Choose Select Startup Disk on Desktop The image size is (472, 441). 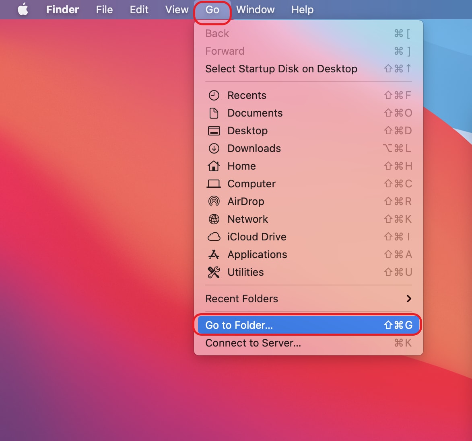(x=309, y=69)
